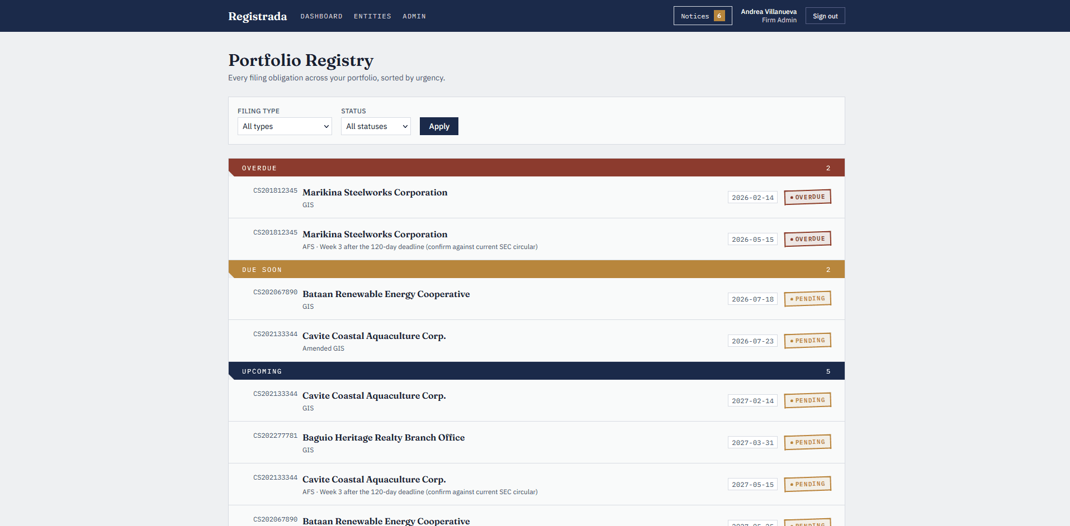
Task: Collapse the Overdue section header
Action: coord(537,168)
